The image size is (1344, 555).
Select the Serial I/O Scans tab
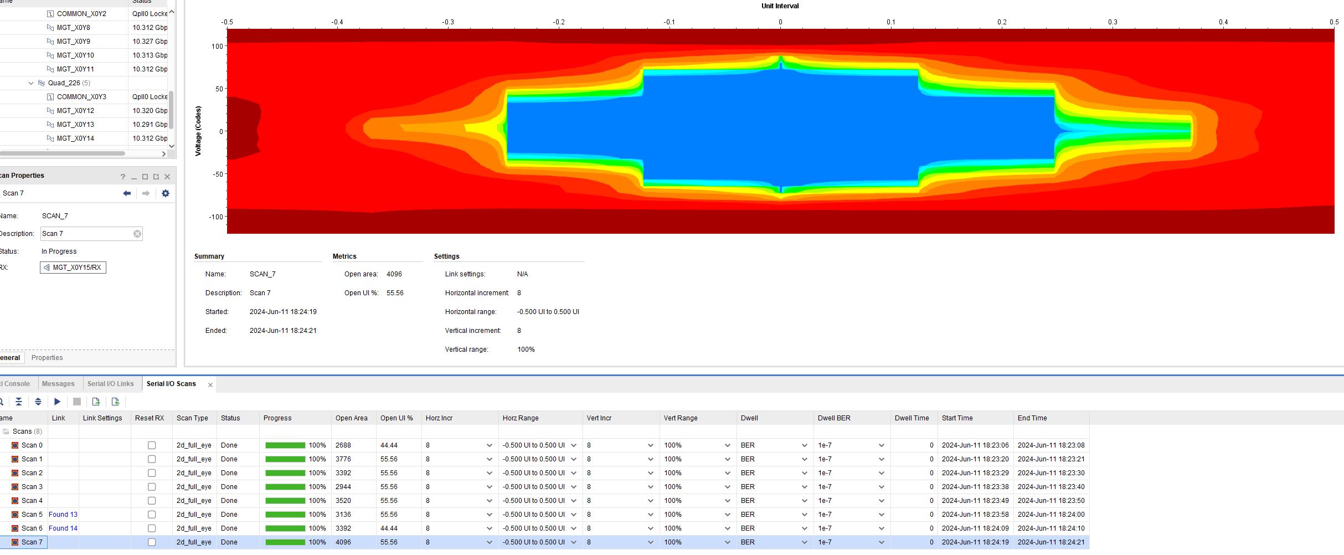click(x=171, y=384)
